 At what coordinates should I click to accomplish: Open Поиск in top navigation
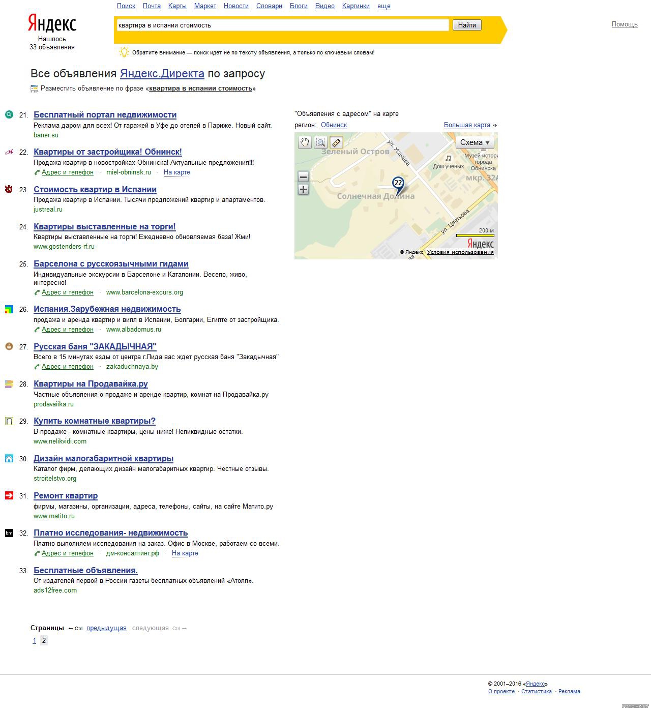point(126,6)
